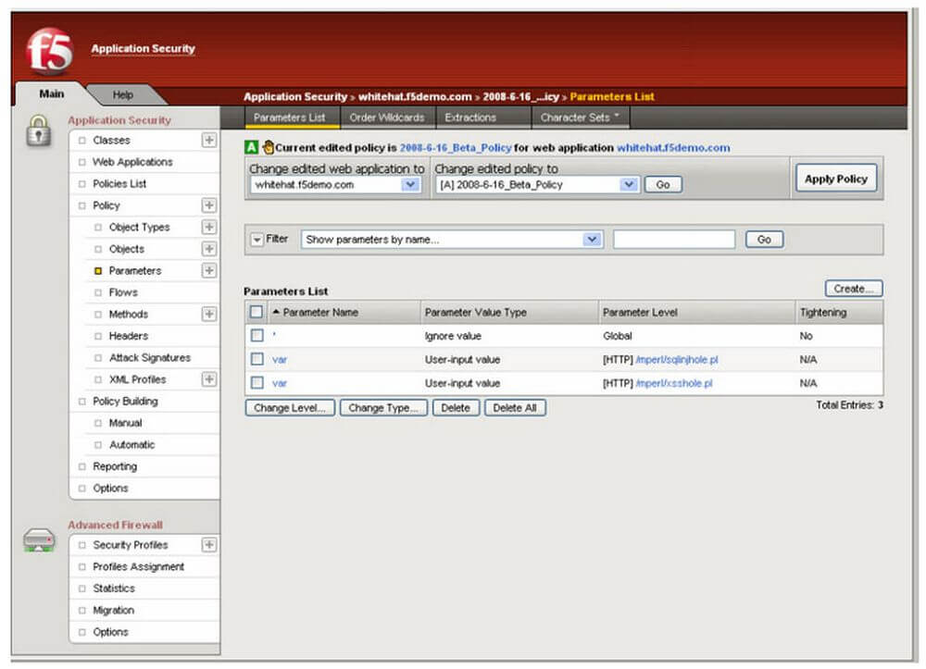Viewport: 926px width, 669px height.
Task: Click the filter text input field
Action: pyautogui.click(x=674, y=240)
